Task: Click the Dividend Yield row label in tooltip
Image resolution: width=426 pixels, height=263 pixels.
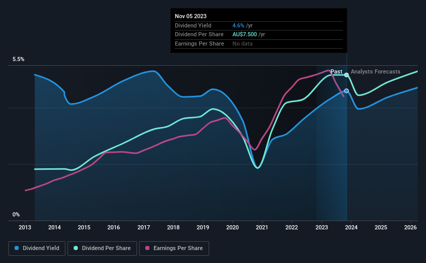Action: click(x=193, y=25)
